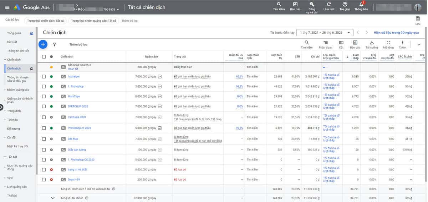Click the Google Ads logo

click(32, 7)
